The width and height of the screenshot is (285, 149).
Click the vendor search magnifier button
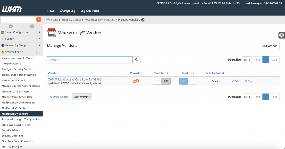136,60
